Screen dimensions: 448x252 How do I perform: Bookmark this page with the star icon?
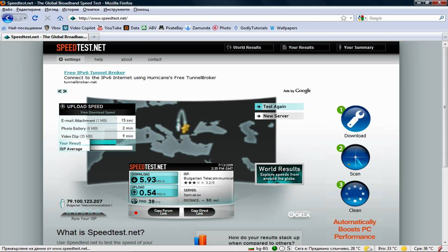click(x=344, y=18)
